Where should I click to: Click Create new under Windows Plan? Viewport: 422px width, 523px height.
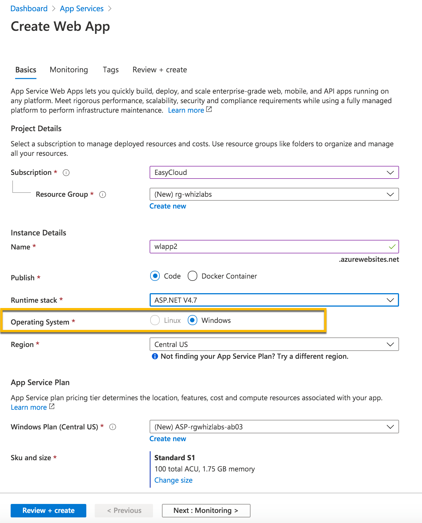(x=168, y=439)
